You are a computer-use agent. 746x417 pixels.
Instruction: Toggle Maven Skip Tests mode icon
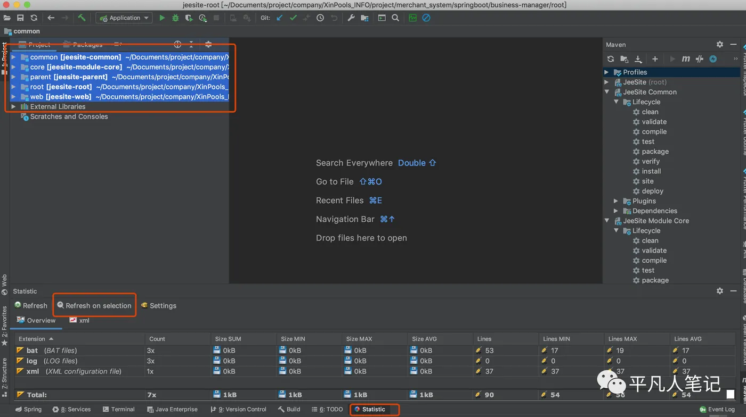700,59
